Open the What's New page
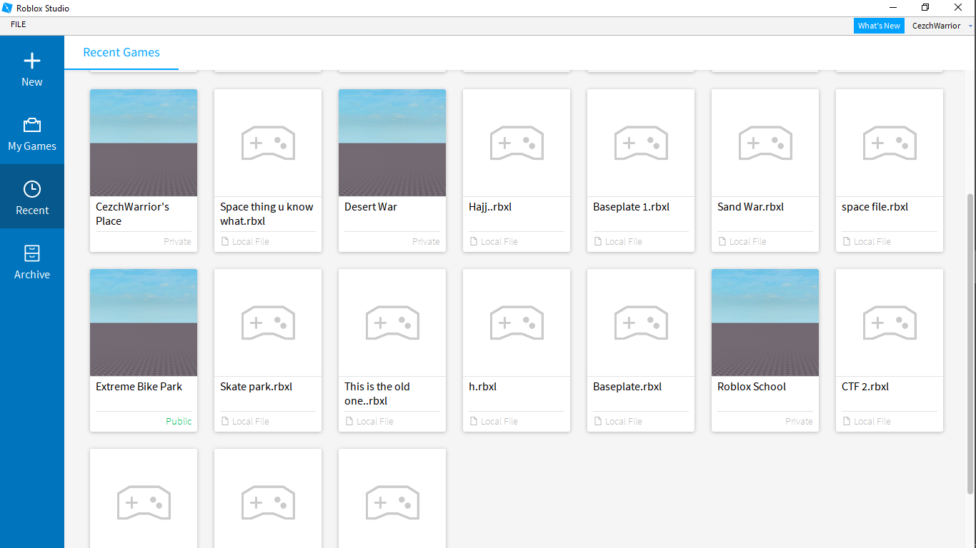This screenshot has width=976, height=548. pyautogui.click(x=878, y=25)
